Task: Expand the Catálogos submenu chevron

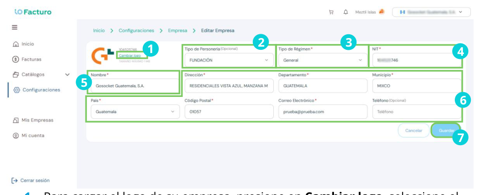Action: tap(68, 74)
